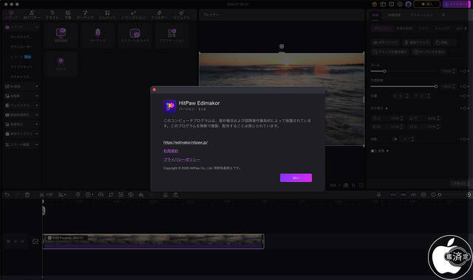Switch to the Animation tab in properties
The height and width of the screenshot is (280, 473).
(x=421, y=15)
